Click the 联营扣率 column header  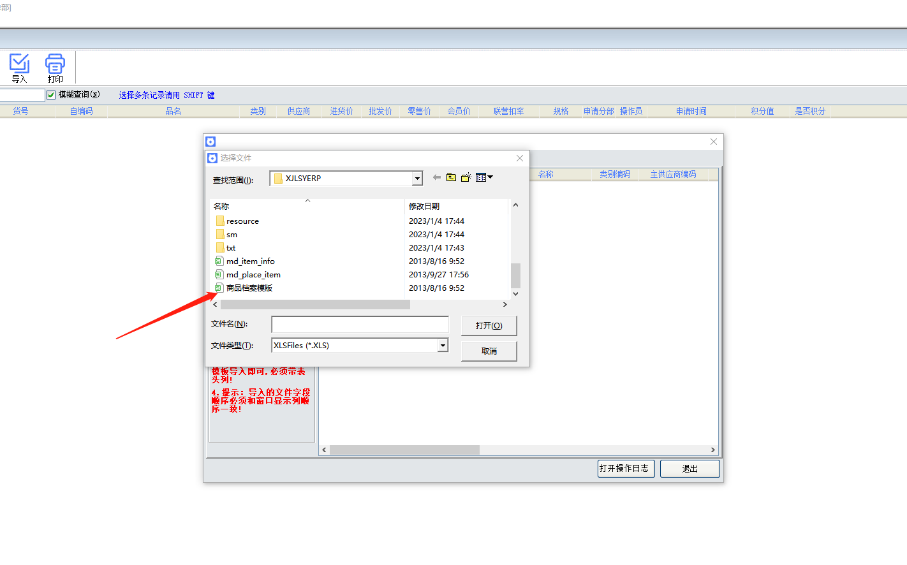coord(508,111)
